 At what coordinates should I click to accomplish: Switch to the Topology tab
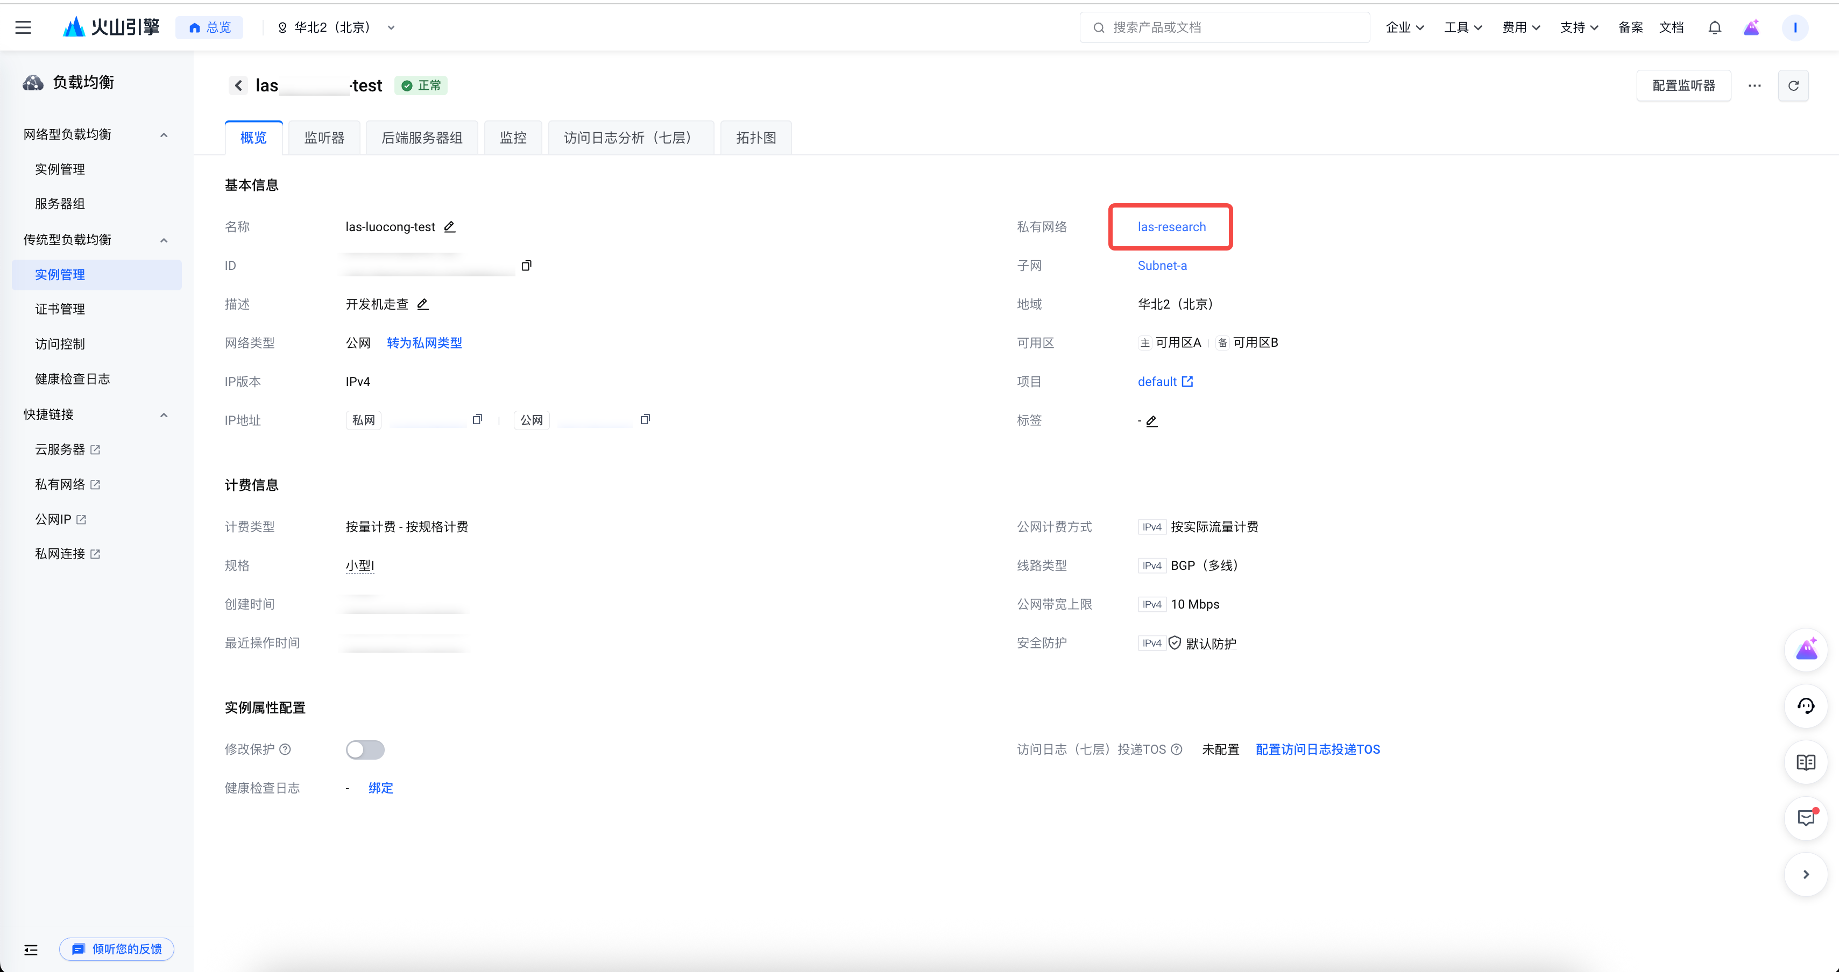(755, 138)
